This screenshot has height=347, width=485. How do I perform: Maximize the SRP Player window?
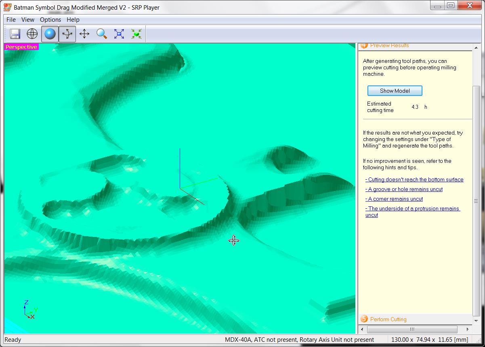pos(451,5)
